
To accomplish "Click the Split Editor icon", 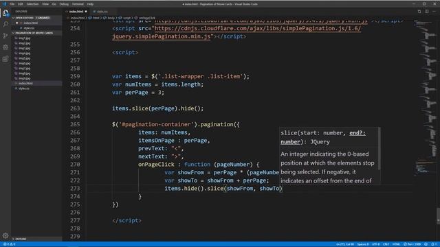I will tap(426, 12).
